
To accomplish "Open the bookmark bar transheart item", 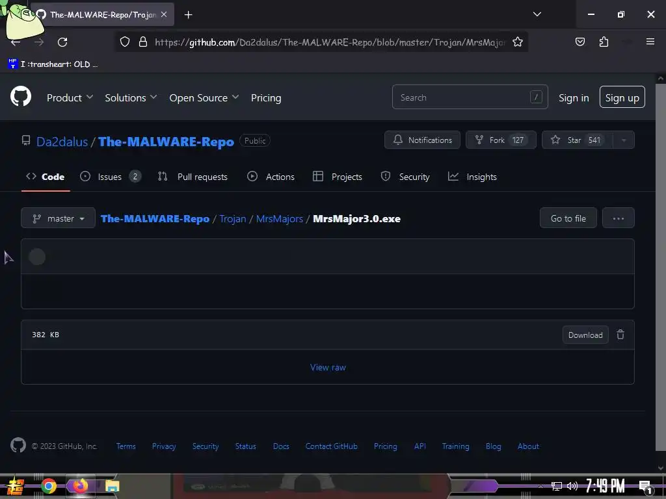I will [x=53, y=64].
